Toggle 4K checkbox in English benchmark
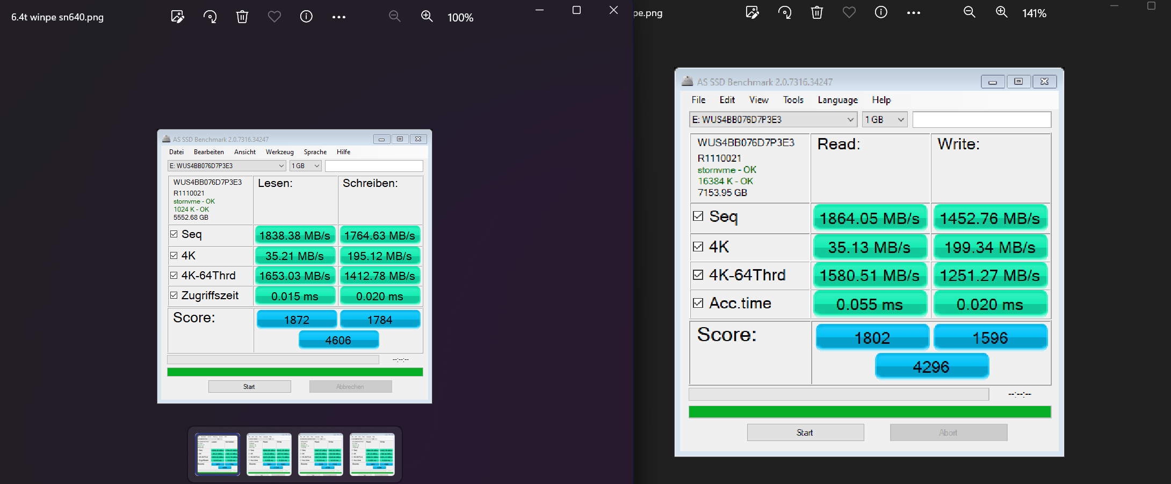 698,247
